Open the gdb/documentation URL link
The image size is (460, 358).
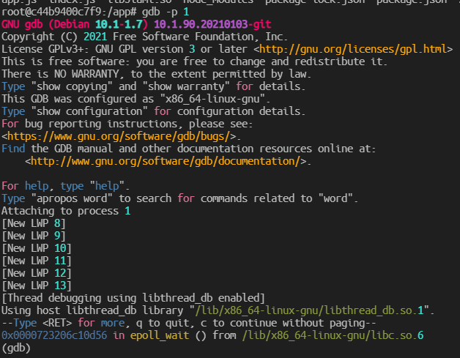click(165, 161)
